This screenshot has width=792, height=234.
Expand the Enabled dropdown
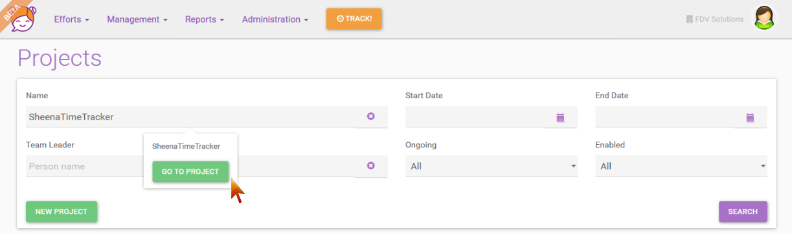pos(681,166)
